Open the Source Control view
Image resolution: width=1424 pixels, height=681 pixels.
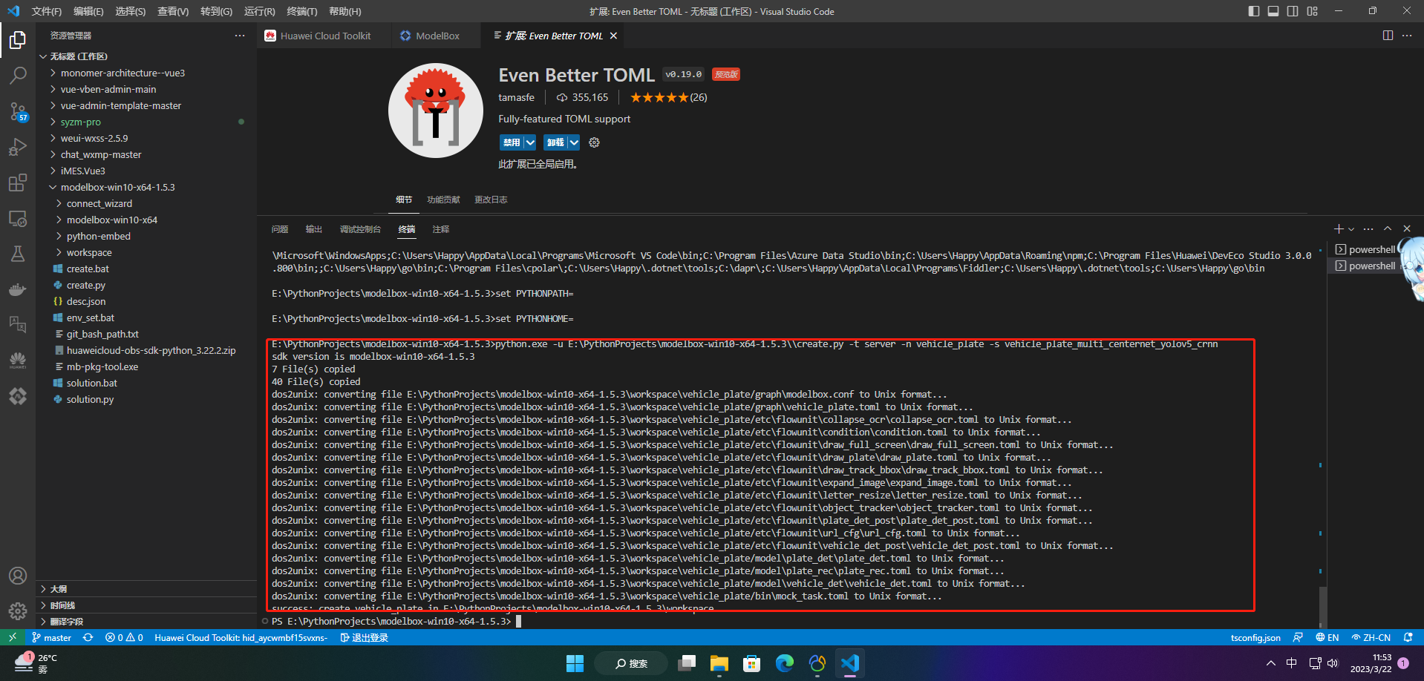[18, 111]
